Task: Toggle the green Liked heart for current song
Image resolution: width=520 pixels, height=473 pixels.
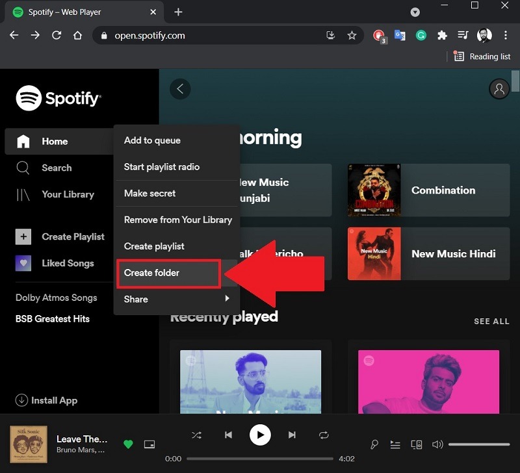Action: click(x=128, y=444)
